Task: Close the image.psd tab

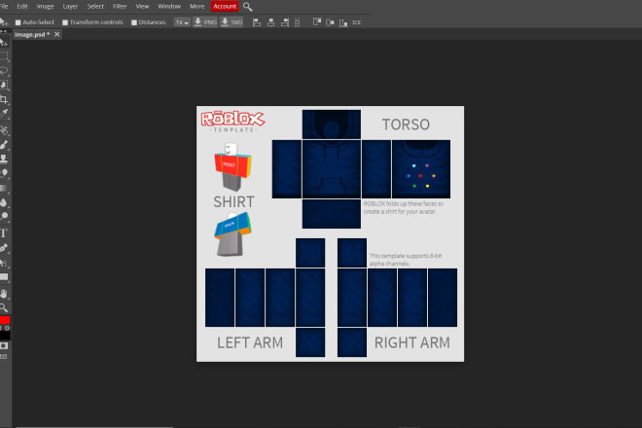Action: [x=57, y=34]
